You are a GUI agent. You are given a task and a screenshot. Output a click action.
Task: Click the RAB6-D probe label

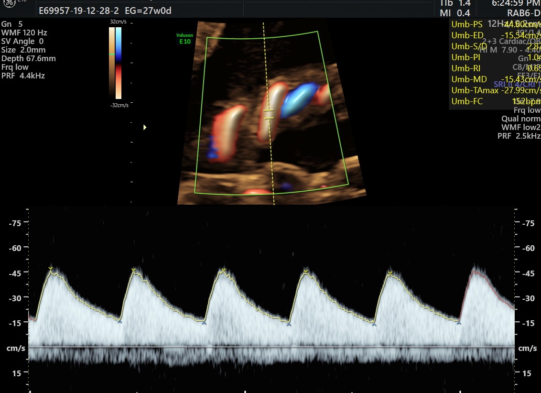[x=524, y=13]
